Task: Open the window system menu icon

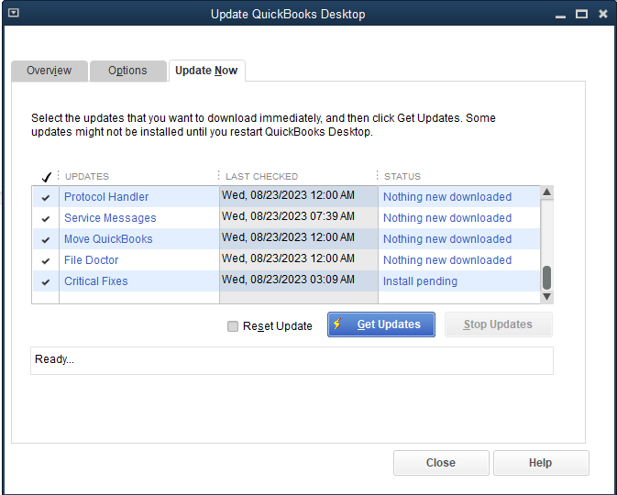Action: click(14, 13)
